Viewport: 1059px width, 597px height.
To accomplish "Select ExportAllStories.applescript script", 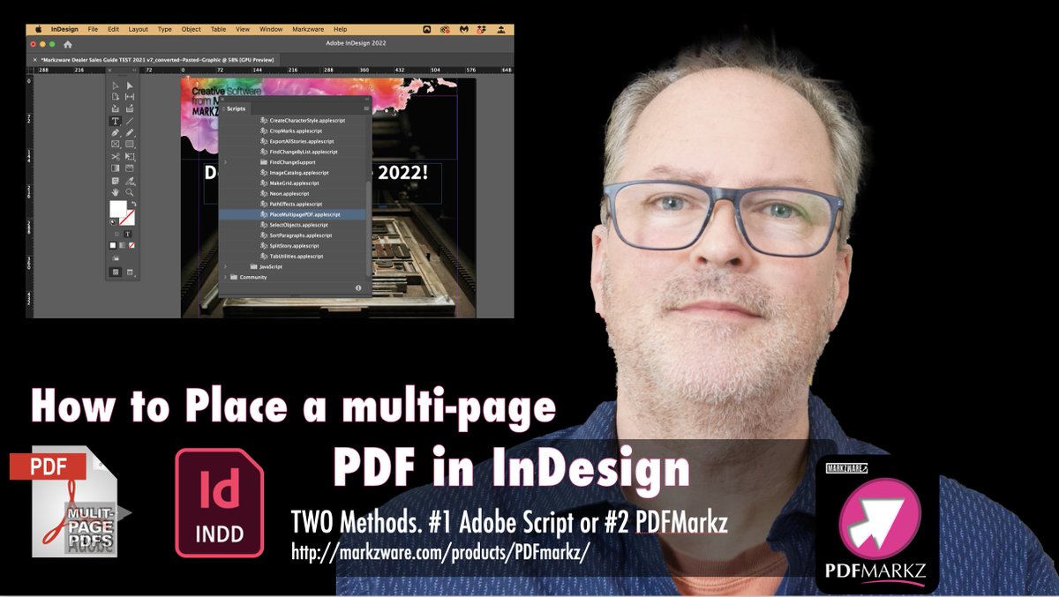I will coord(293,141).
